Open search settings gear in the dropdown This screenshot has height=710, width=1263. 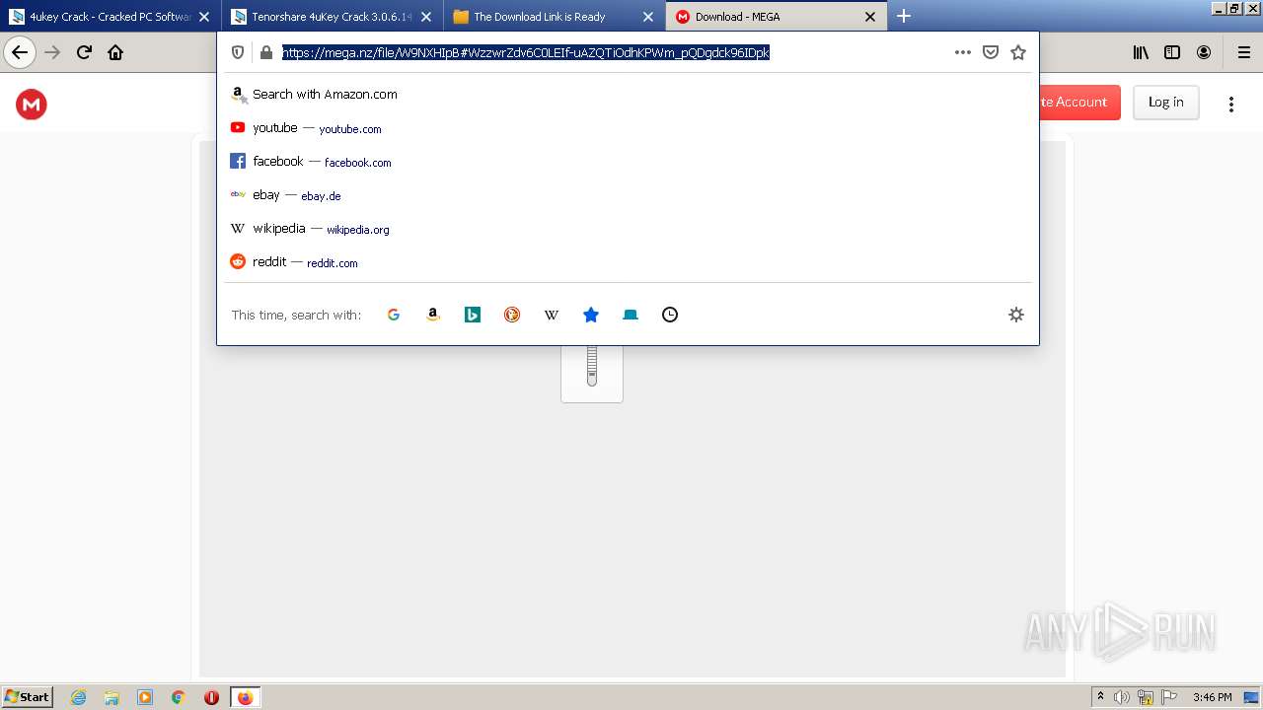(x=1016, y=315)
